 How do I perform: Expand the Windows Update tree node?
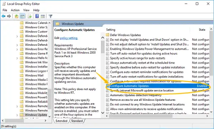click(17, 115)
